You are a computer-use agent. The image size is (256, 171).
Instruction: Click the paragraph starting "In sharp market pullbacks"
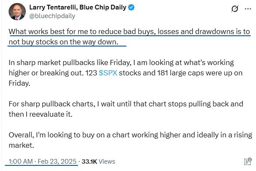[125, 73]
